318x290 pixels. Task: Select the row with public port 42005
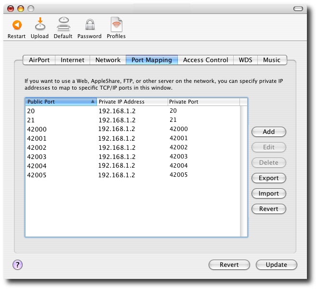tap(132, 175)
